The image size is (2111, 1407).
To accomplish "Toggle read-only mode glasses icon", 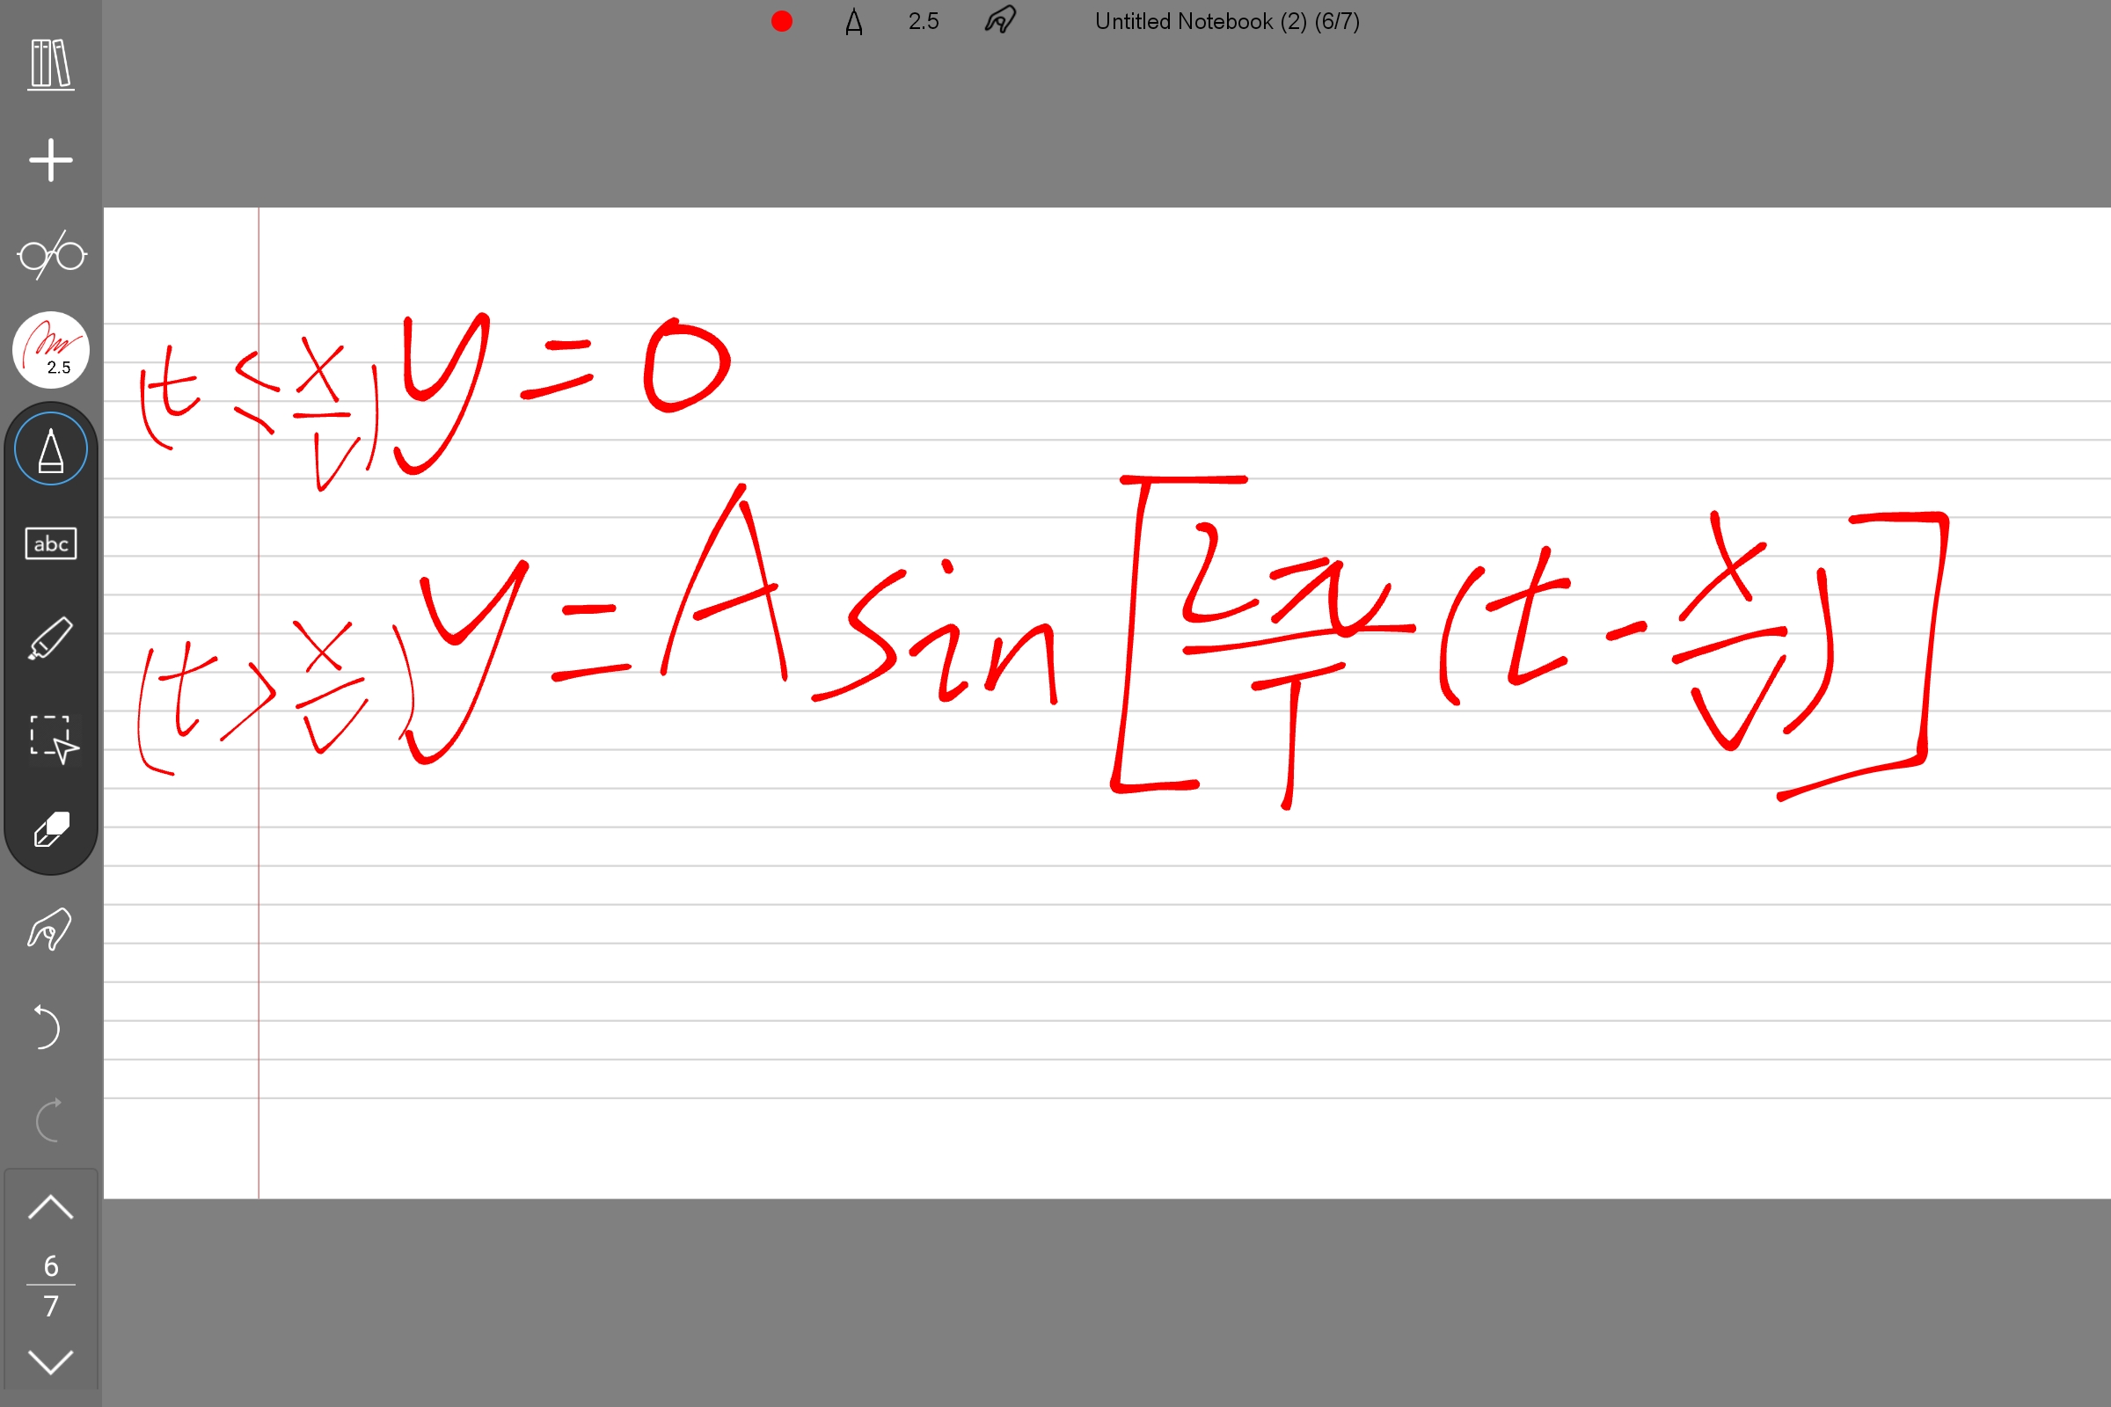I will pos(51,256).
